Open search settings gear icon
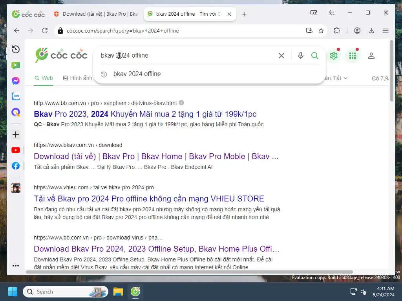This screenshot has width=402, height=301. point(334,56)
